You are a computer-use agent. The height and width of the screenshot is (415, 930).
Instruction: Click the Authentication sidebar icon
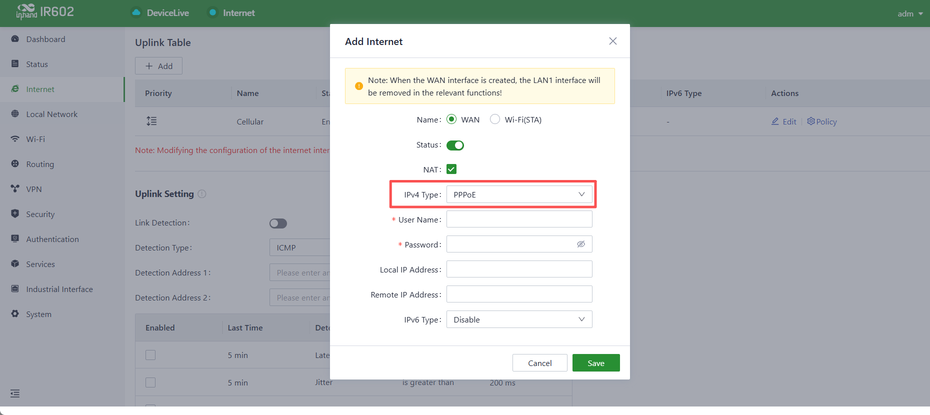pos(15,239)
